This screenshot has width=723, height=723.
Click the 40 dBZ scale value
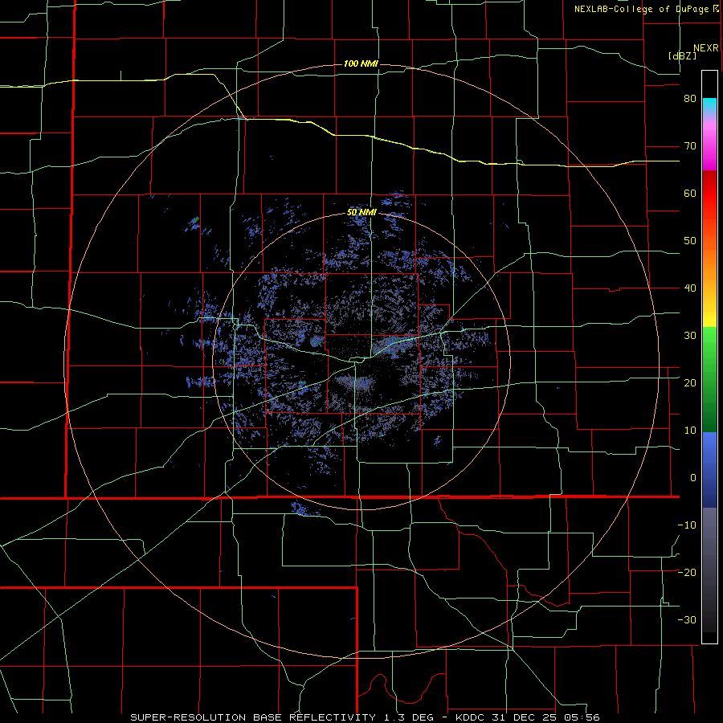[690, 288]
